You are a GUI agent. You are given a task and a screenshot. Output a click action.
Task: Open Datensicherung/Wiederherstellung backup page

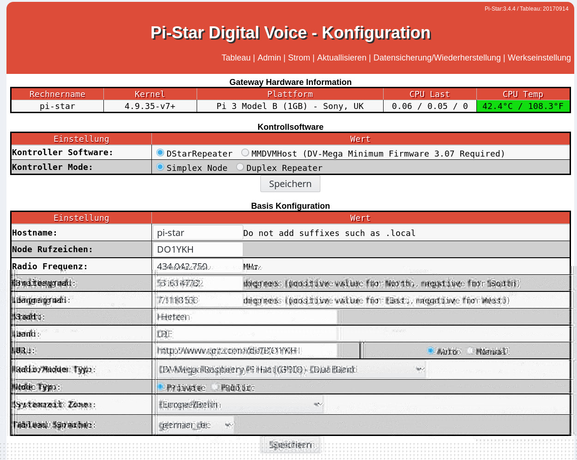[x=437, y=58]
